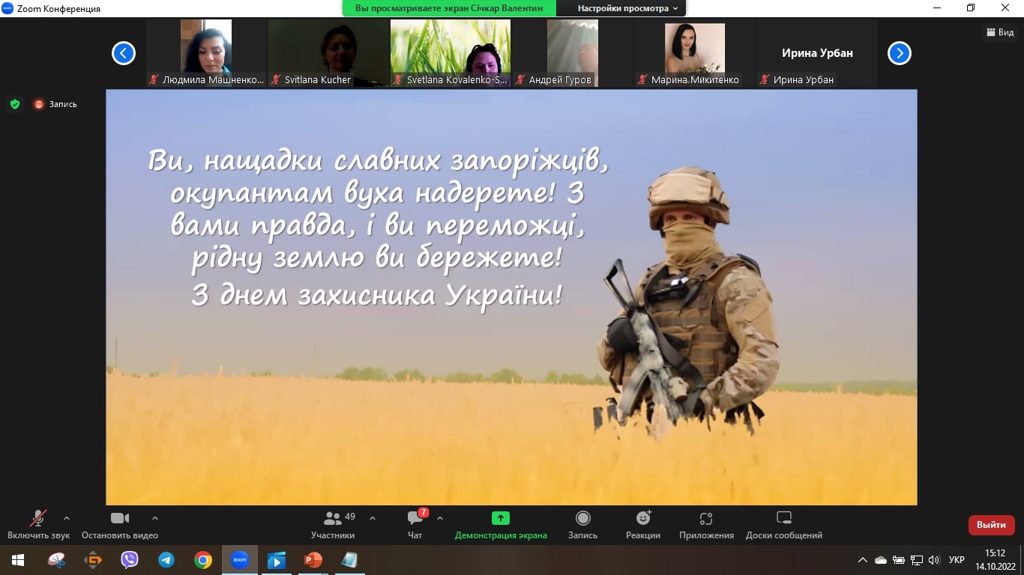
Task: Click the Record (Запись) toolbar button
Action: [582, 525]
